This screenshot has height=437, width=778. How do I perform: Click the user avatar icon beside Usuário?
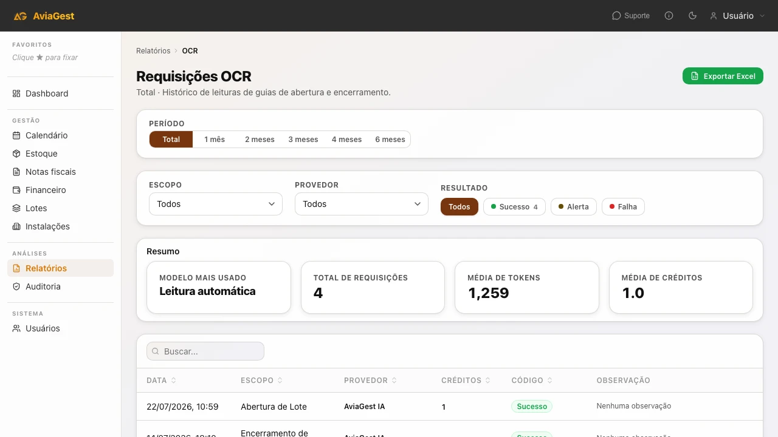pyautogui.click(x=714, y=16)
